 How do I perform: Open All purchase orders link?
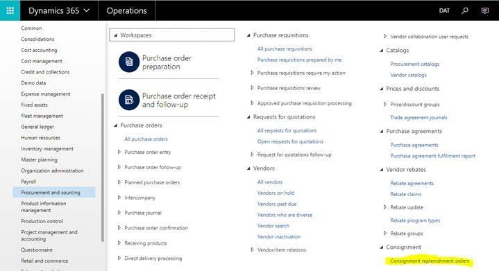point(146,139)
